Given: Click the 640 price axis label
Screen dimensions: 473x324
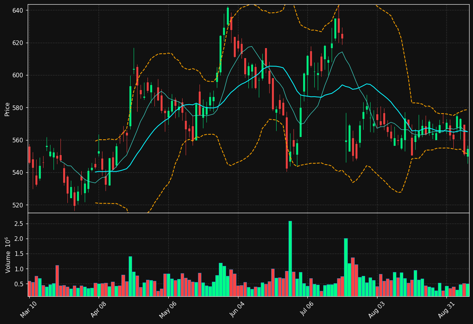Looking at the screenshot, I should tap(18, 10).
